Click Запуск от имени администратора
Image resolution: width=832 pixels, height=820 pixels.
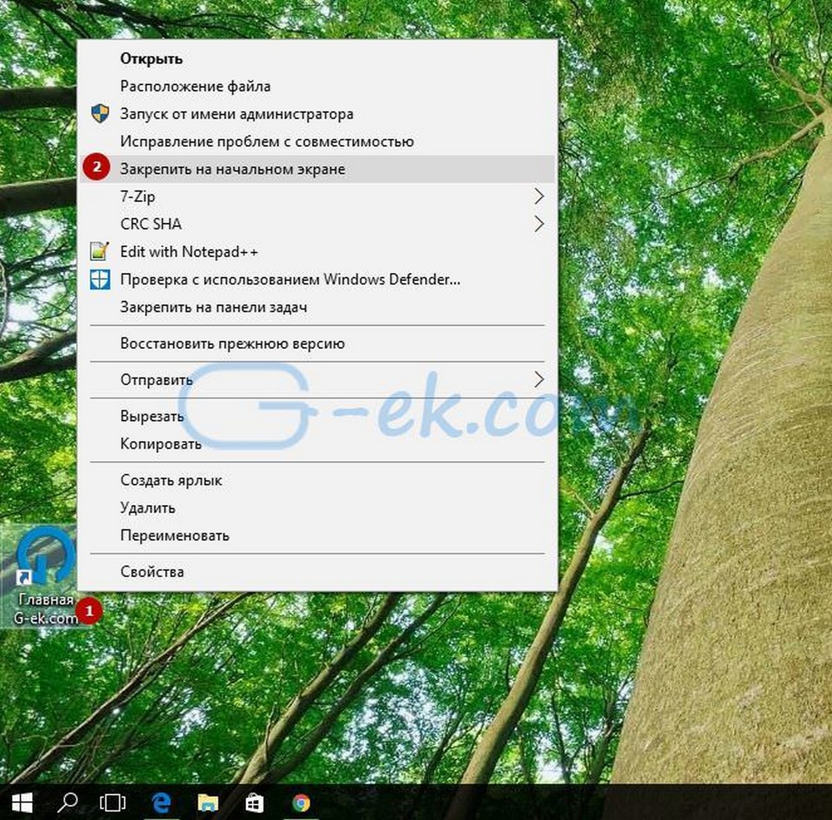(236, 114)
